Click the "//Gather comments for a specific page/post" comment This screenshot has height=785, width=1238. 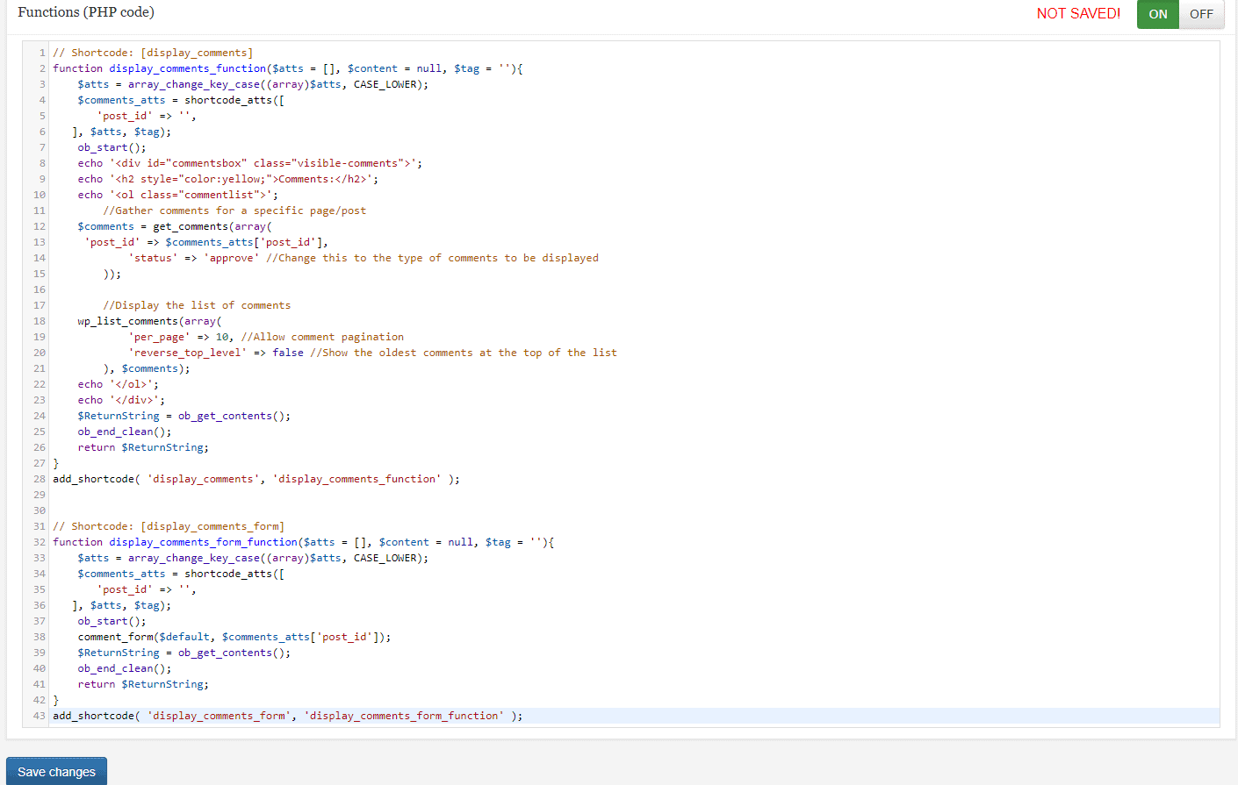click(234, 211)
